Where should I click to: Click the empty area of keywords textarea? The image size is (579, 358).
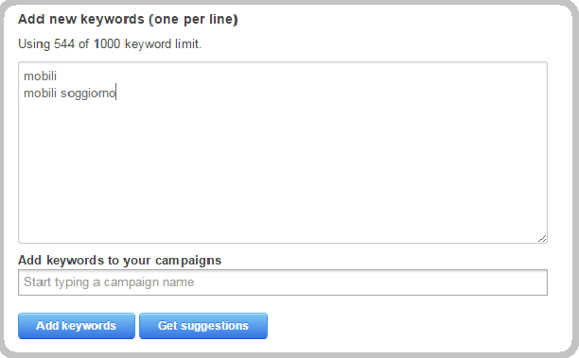click(x=283, y=170)
